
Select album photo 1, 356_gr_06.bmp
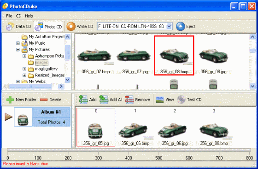pos(135,127)
